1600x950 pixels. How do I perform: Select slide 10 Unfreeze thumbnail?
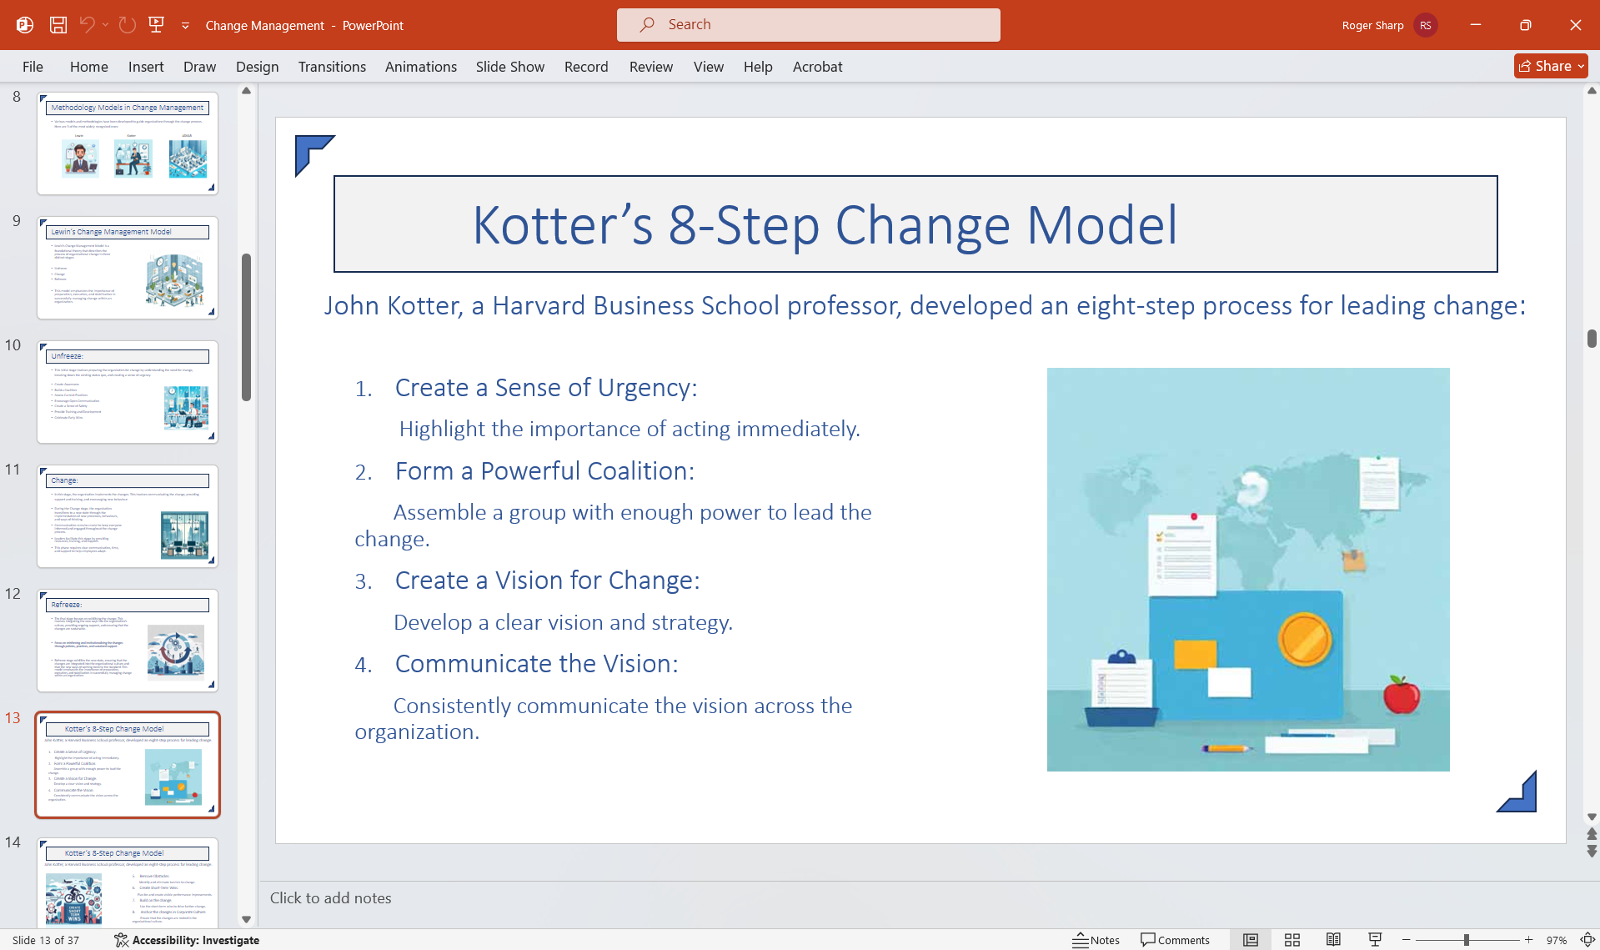point(128,392)
